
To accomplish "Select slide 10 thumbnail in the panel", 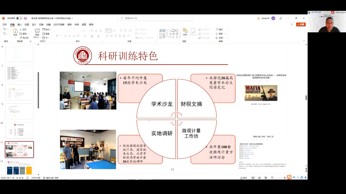I will pyautogui.click(x=19, y=130).
